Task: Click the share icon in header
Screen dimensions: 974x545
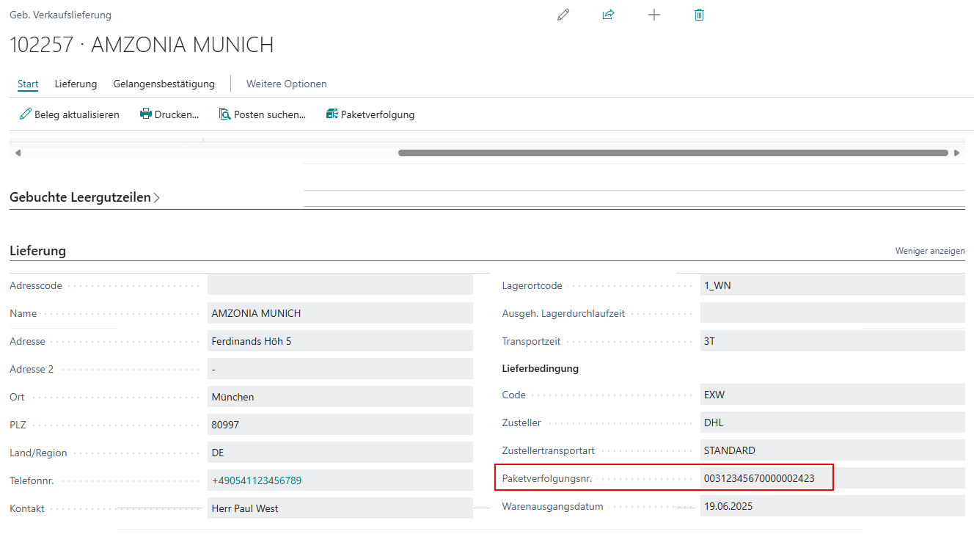Action: [x=608, y=15]
